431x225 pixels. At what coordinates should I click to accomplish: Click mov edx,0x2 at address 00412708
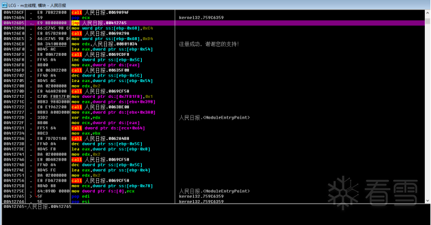pos(86,86)
